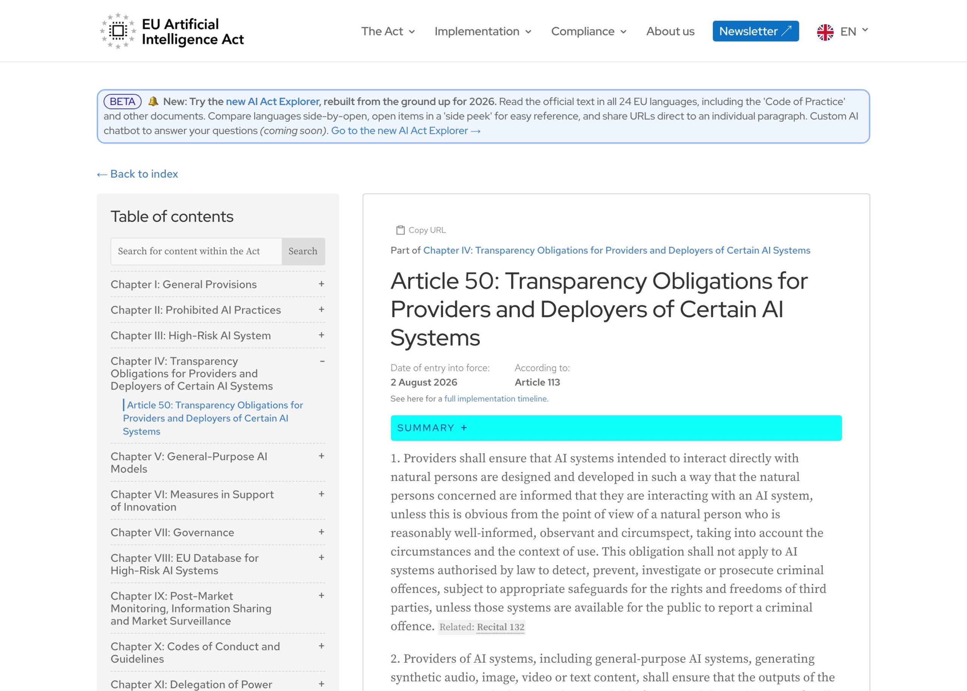Image resolution: width=967 pixels, height=691 pixels.
Task: Click the Newsletter button
Action: [x=755, y=31]
